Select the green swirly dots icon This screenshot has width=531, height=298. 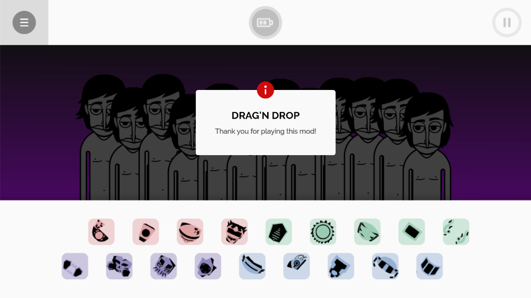coord(456,232)
